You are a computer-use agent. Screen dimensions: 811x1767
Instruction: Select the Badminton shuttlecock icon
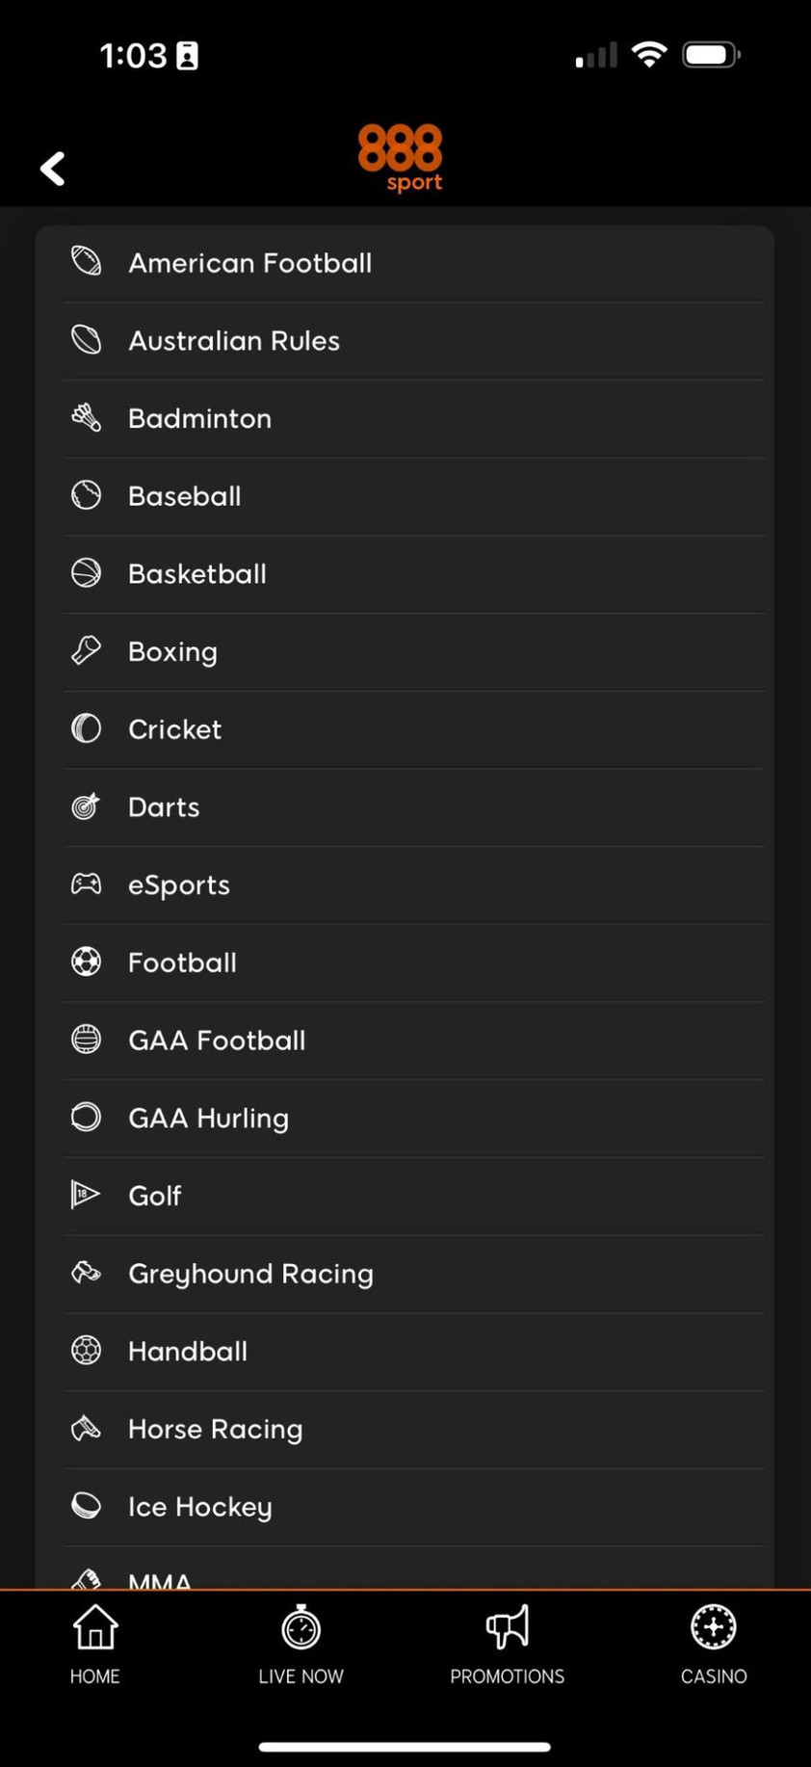(86, 417)
